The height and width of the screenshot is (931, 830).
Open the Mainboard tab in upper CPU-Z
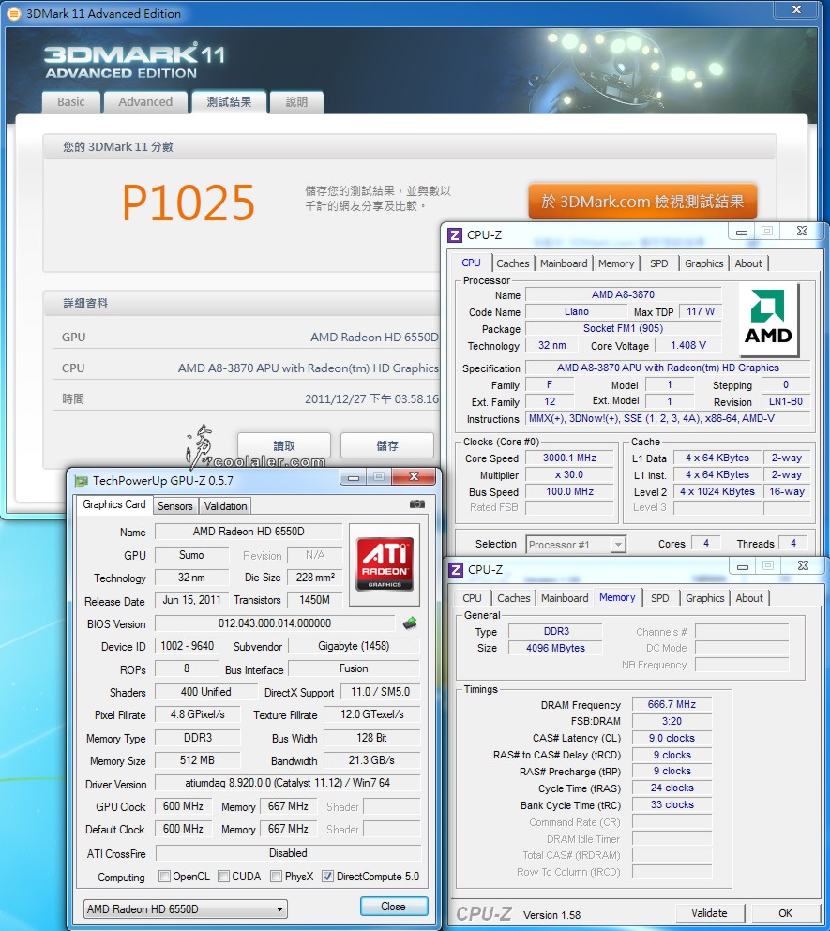tap(564, 263)
